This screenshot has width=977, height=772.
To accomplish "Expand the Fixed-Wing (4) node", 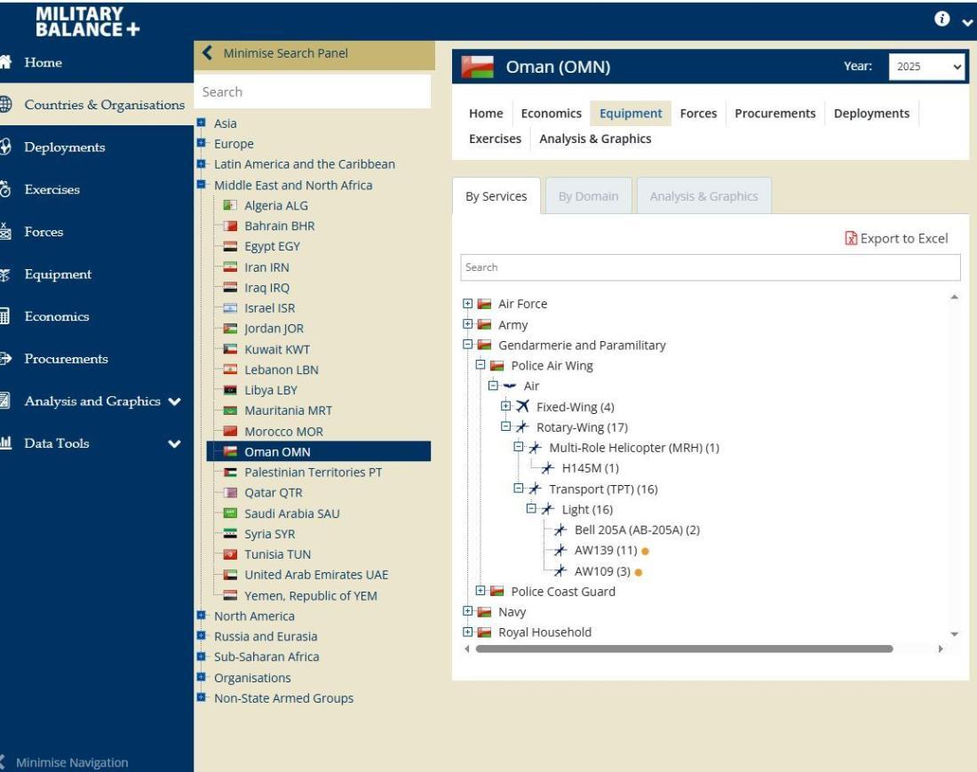I will 505,406.
